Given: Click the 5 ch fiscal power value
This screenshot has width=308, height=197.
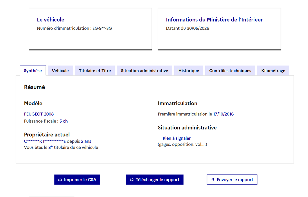Looking at the screenshot, I should pyautogui.click(x=64, y=121).
